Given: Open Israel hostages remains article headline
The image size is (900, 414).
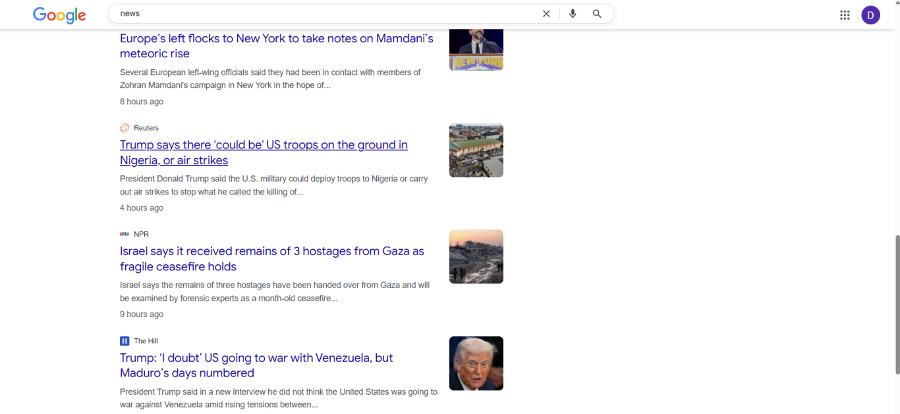Looking at the screenshot, I should (x=271, y=258).
